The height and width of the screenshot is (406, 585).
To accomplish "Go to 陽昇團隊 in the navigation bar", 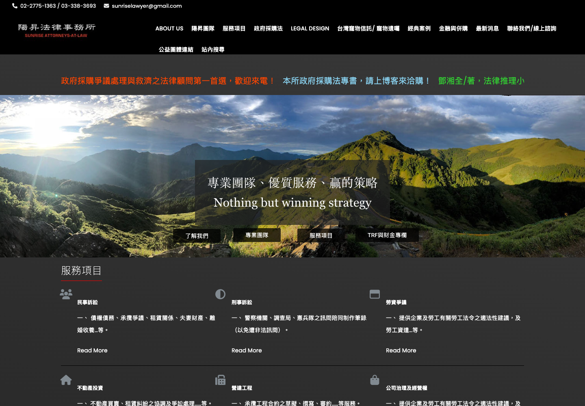I will [203, 28].
